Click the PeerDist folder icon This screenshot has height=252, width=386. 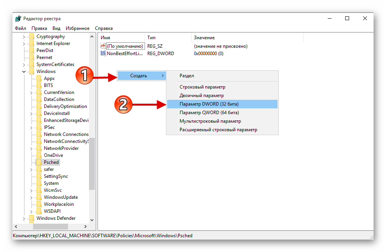click(32, 50)
